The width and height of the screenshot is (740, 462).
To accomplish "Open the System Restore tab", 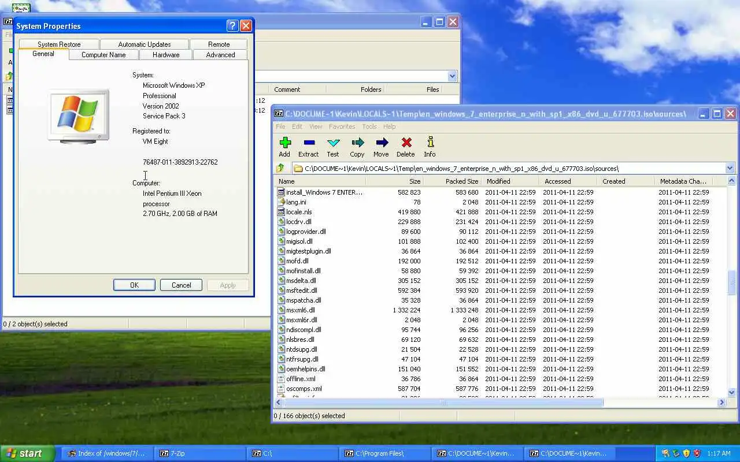I will 59,44.
